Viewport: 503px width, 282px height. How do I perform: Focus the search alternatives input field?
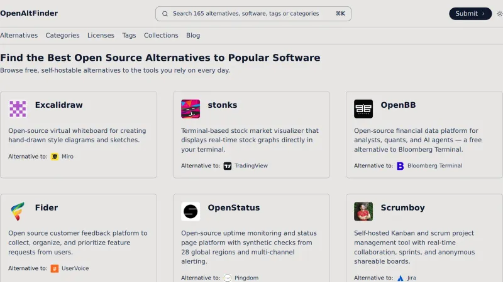(253, 14)
